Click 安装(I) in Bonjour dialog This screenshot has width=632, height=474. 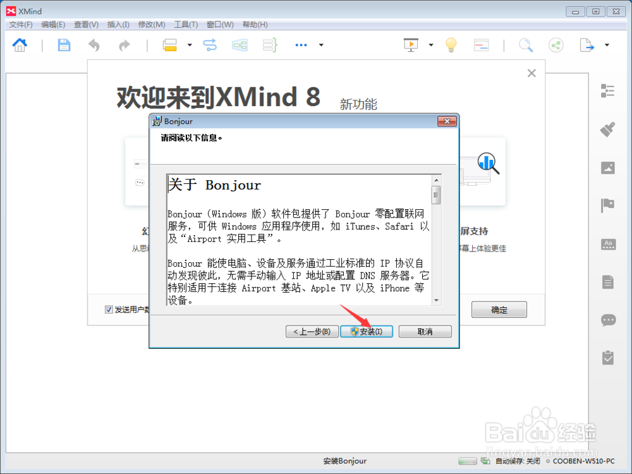[x=367, y=331]
